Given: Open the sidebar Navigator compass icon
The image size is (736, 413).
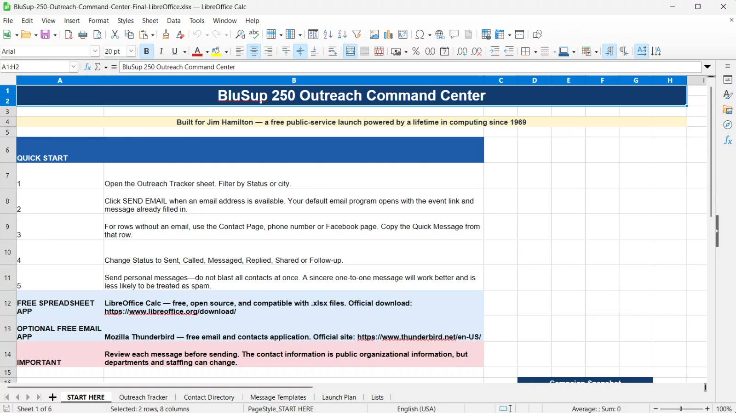Looking at the screenshot, I should 728,125.
